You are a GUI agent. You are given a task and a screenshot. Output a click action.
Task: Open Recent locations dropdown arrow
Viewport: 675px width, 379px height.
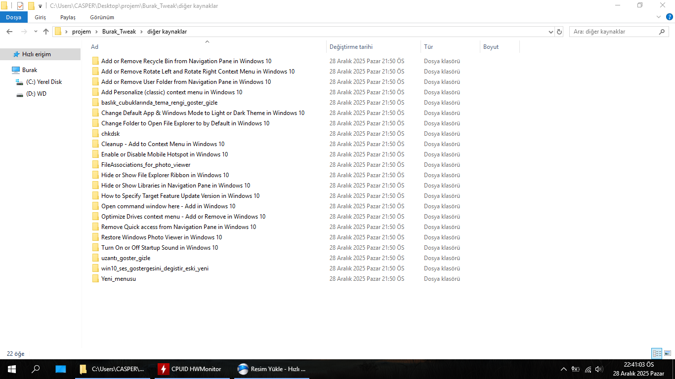click(x=36, y=32)
